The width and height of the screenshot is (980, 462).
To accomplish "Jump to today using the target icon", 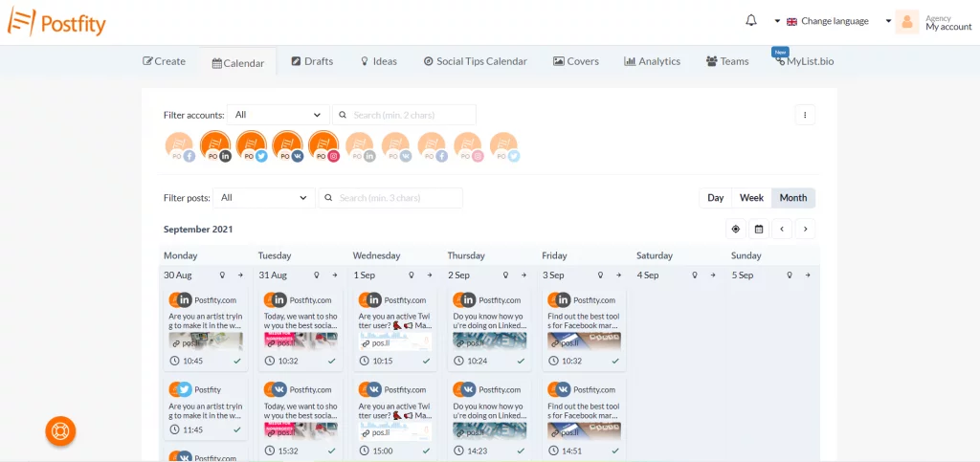I will pyautogui.click(x=736, y=230).
